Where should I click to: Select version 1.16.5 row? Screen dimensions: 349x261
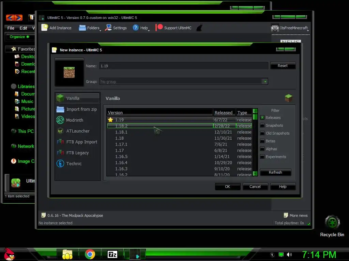pos(179,156)
